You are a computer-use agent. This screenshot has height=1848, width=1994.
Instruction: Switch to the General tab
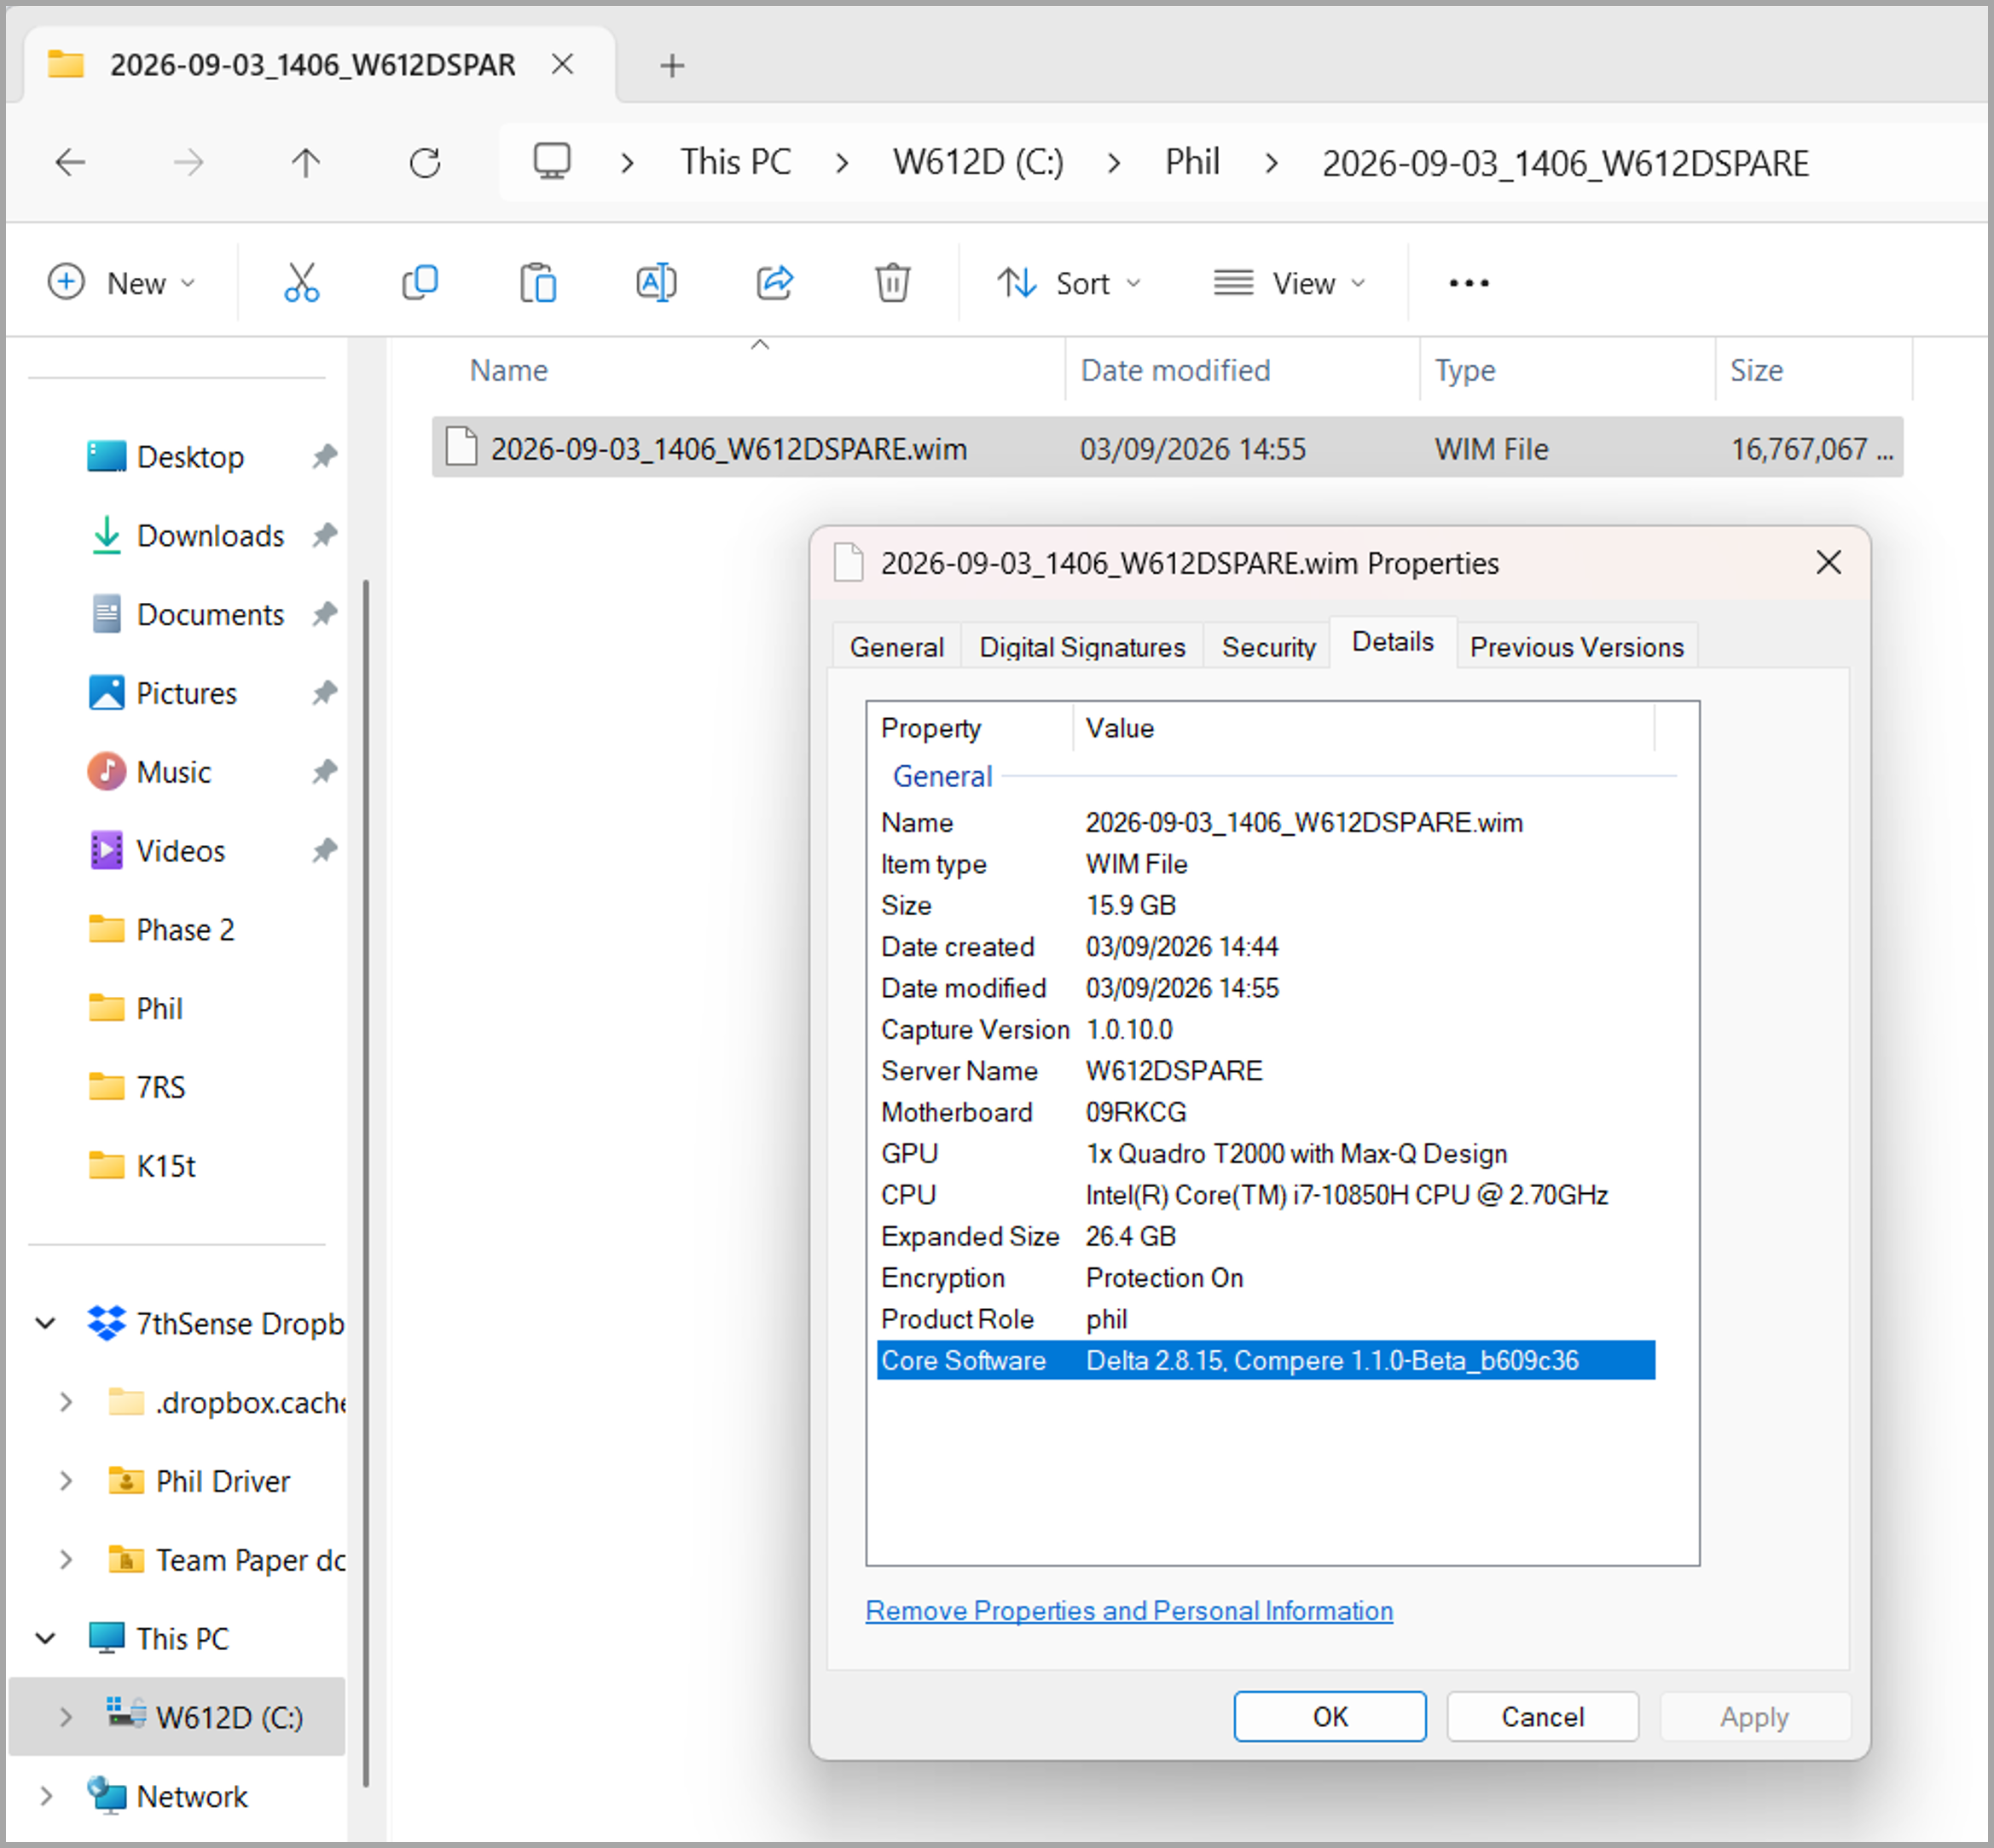[x=897, y=647]
